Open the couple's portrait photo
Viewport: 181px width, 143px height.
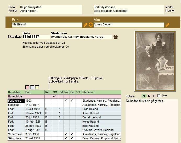coord(155,61)
